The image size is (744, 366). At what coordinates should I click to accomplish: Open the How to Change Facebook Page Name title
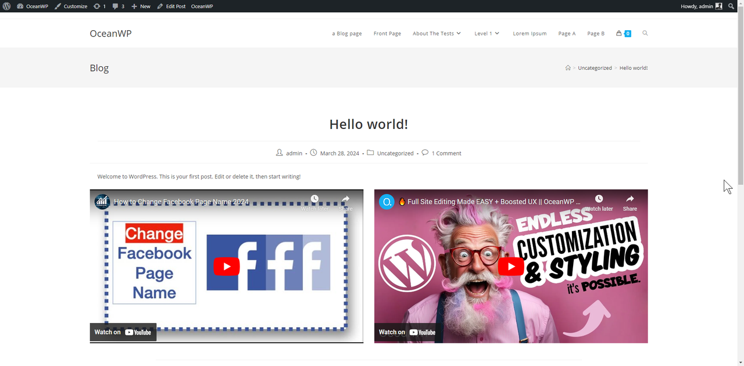[181, 202]
